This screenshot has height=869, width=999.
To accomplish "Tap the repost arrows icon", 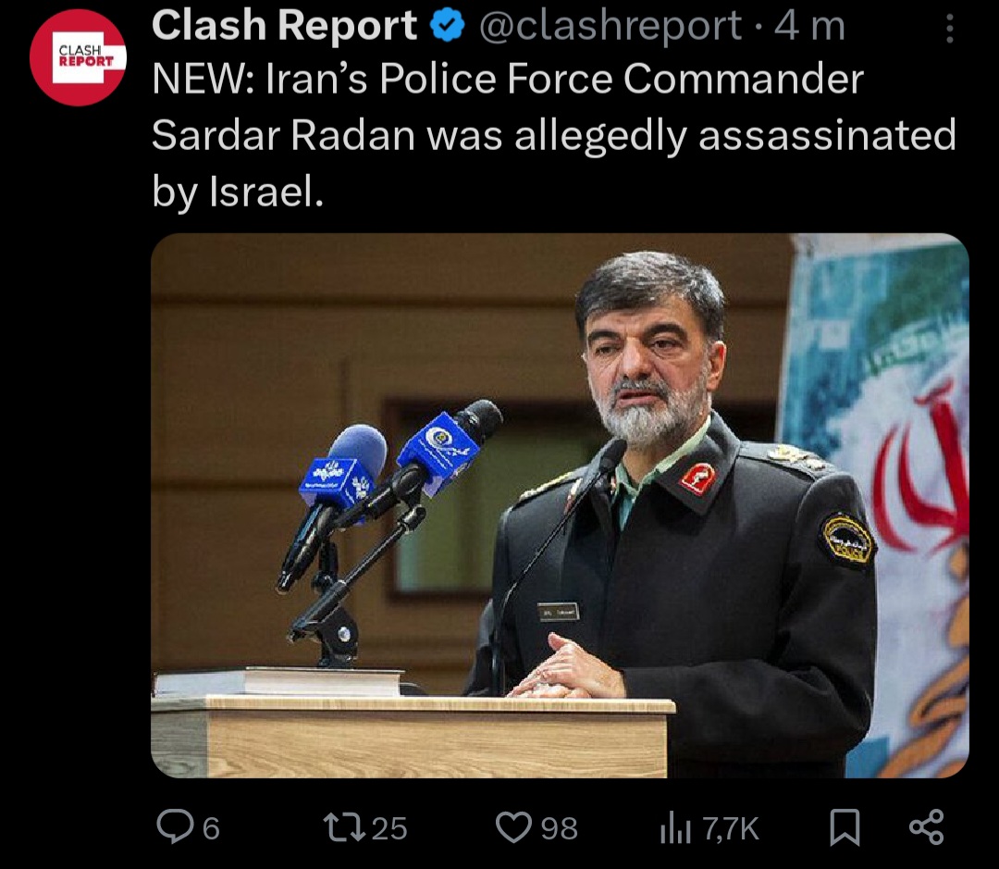I will (x=345, y=827).
